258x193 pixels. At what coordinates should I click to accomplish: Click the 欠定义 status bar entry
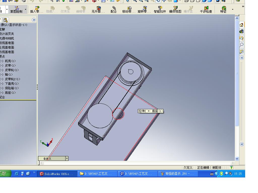click(x=188, y=168)
